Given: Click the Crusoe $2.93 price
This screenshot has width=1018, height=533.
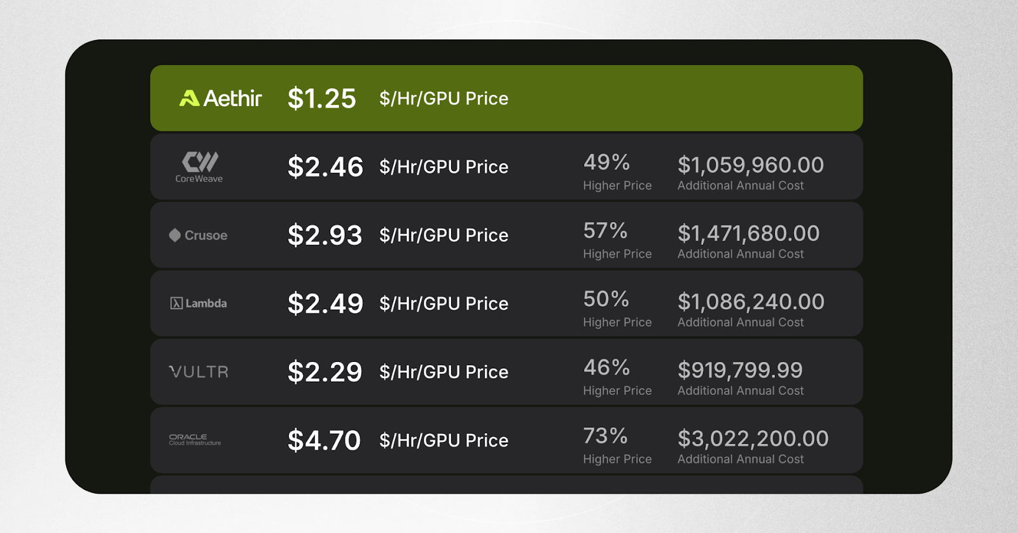Looking at the screenshot, I should click(x=324, y=235).
